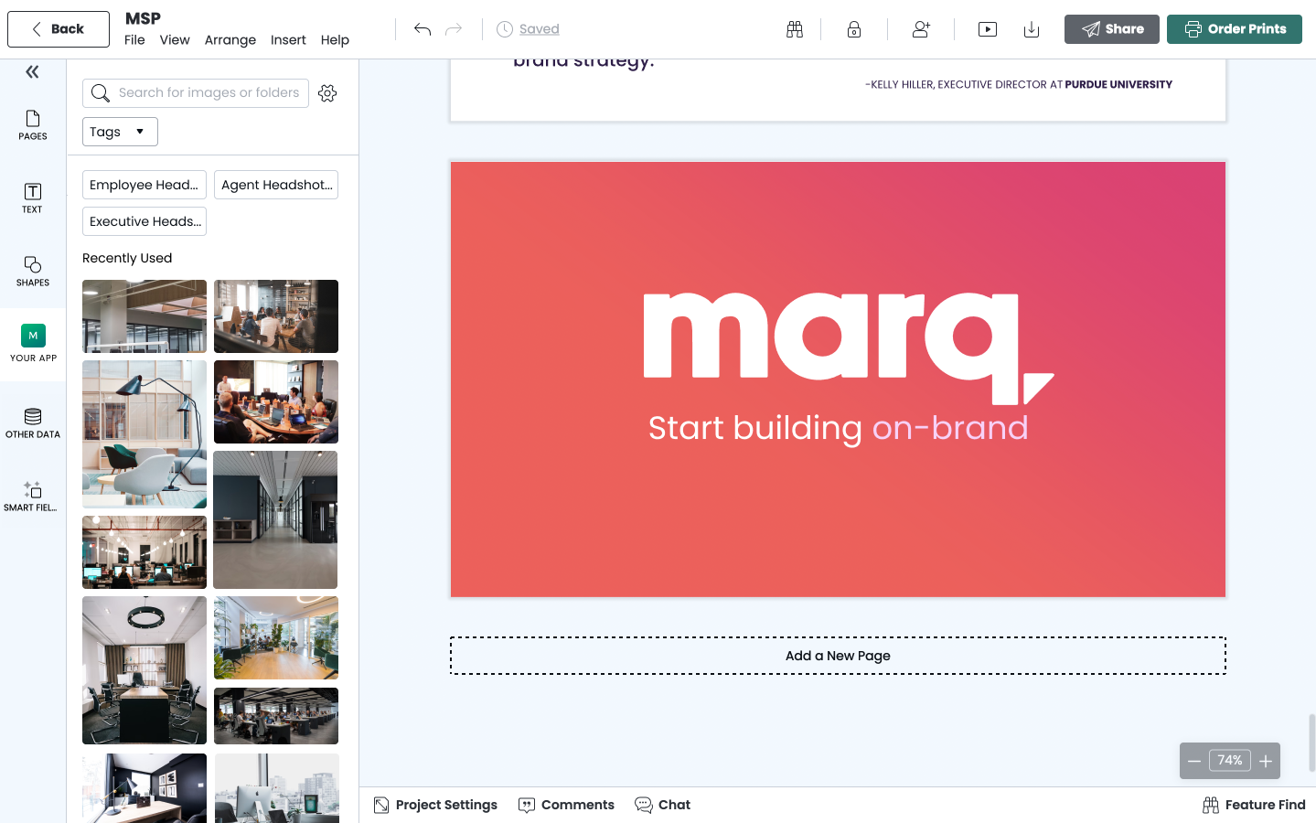Select the floor lamp lounge thumbnail
The image size is (1316, 823).
point(144,434)
